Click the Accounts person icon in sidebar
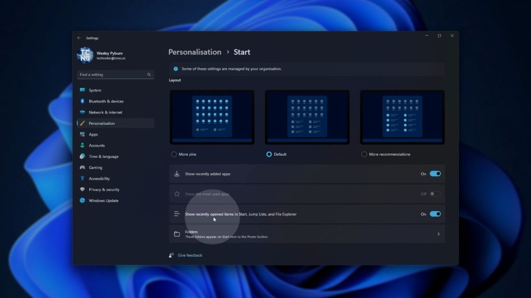The image size is (531, 298). pyautogui.click(x=82, y=145)
